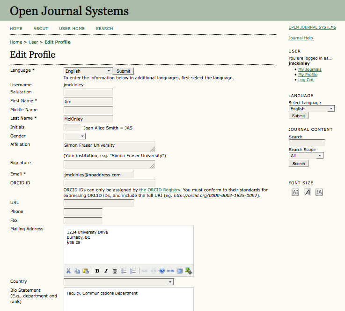The image size is (345, 311).
Task: Focus the Middle Name input field
Action: click(x=88, y=110)
